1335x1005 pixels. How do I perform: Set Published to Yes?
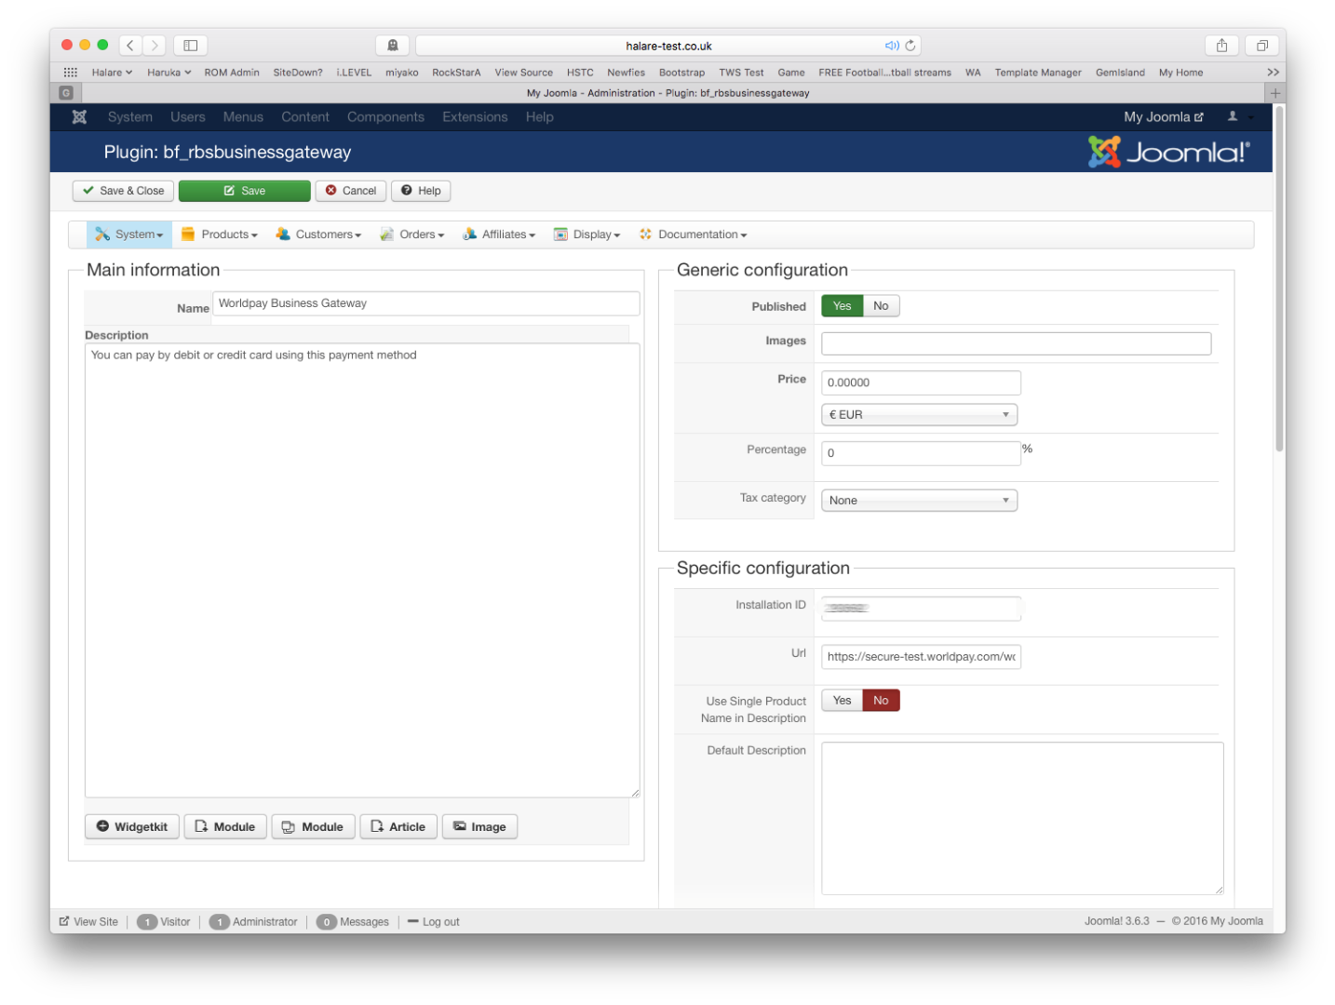pyautogui.click(x=842, y=306)
